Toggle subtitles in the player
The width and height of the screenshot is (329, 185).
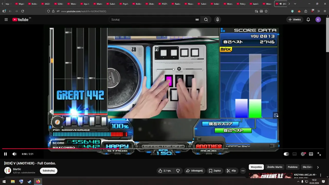tap(295, 154)
